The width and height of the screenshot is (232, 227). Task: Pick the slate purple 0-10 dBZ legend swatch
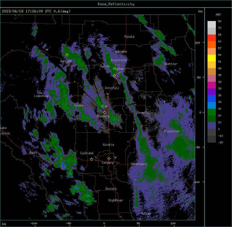tap(212, 126)
